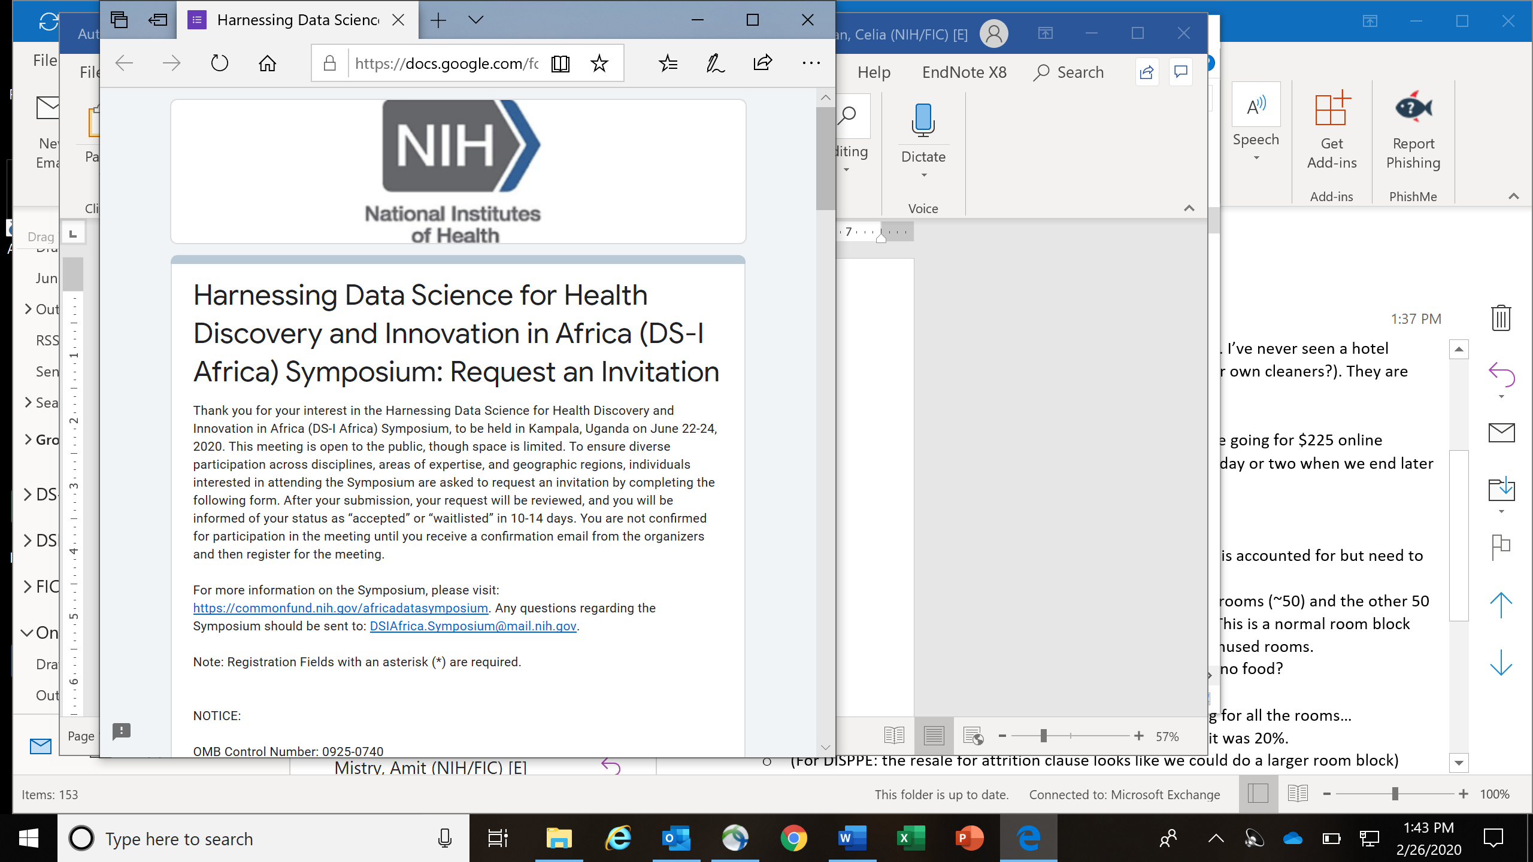Add page to favorites star icon

(x=599, y=63)
